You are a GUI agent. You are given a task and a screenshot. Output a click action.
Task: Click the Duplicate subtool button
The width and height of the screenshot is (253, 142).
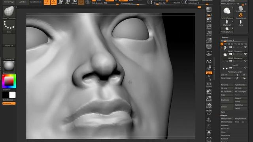pos(227,100)
